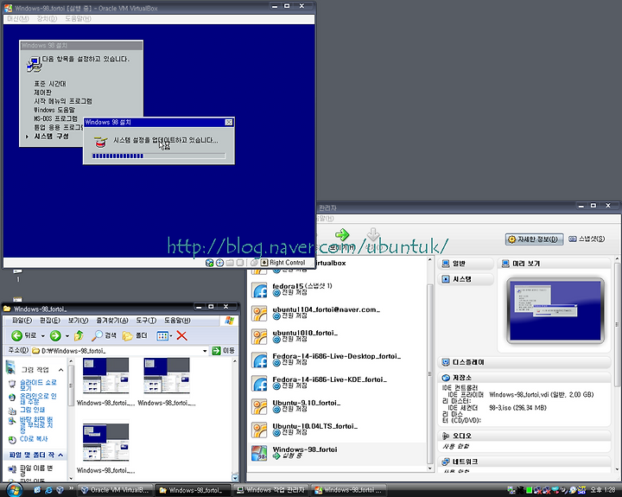The image size is (622, 497).
Task: Click the Views icon in Explorer toolbar
Action: pyautogui.click(x=162, y=336)
